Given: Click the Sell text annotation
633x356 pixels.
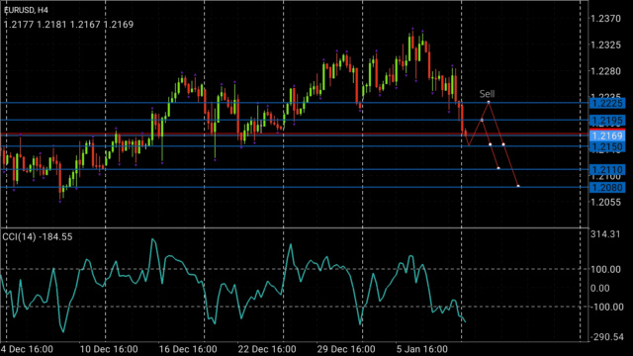Looking at the screenshot, I should point(487,94).
